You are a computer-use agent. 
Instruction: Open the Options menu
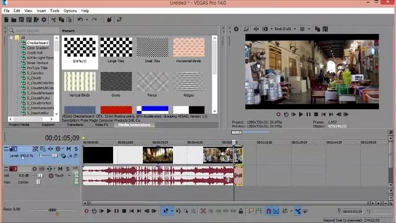[70, 11]
